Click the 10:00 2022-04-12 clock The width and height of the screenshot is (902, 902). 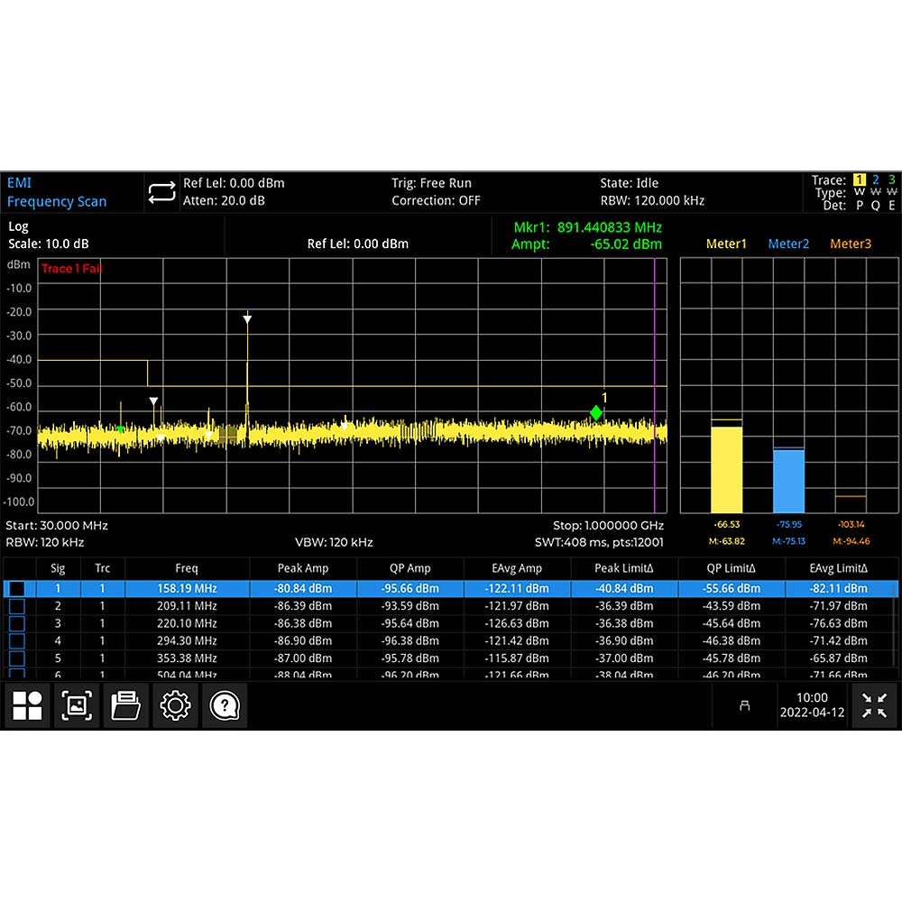[812, 705]
